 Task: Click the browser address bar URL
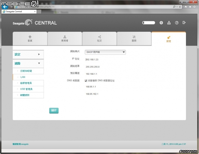tap(37, 7)
